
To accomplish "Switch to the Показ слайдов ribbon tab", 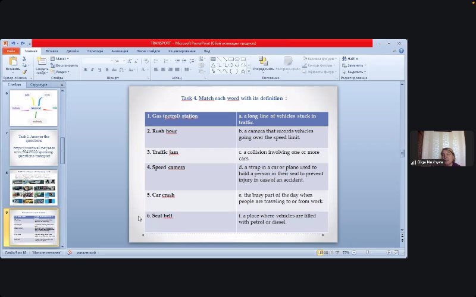I will pos(148,51).
